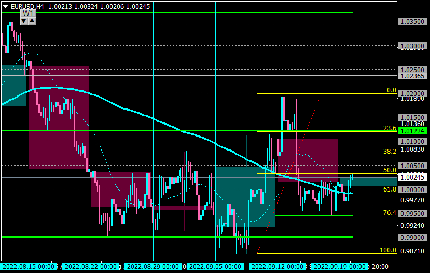Select the 2022.09.12 00:00 date label
The width and height of the screenshot is (430, 273).
click(278, 266)
